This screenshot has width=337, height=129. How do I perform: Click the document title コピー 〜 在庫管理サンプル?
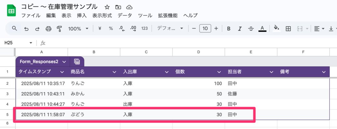tap(59, 7)
